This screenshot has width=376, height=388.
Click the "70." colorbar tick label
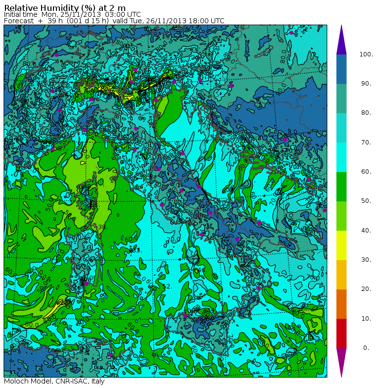(366, 143)
